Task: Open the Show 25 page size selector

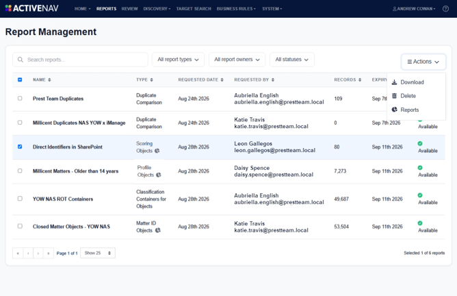Action: coord(98,253)
